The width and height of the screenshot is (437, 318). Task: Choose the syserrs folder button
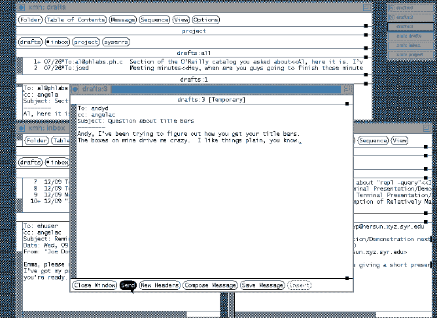pyautogui.click(x=114, y=42)
